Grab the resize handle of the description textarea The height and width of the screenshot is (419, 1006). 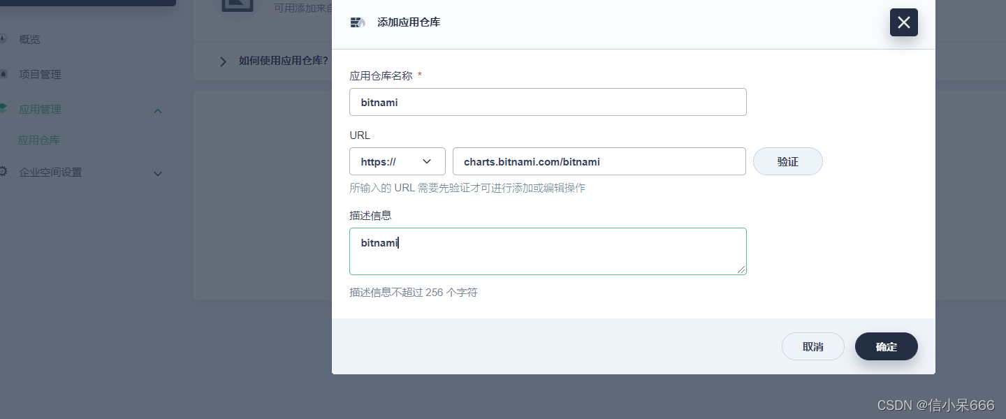742,270
